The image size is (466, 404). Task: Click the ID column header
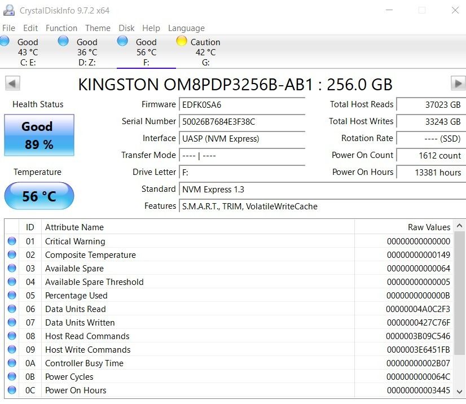coord(30,227)
